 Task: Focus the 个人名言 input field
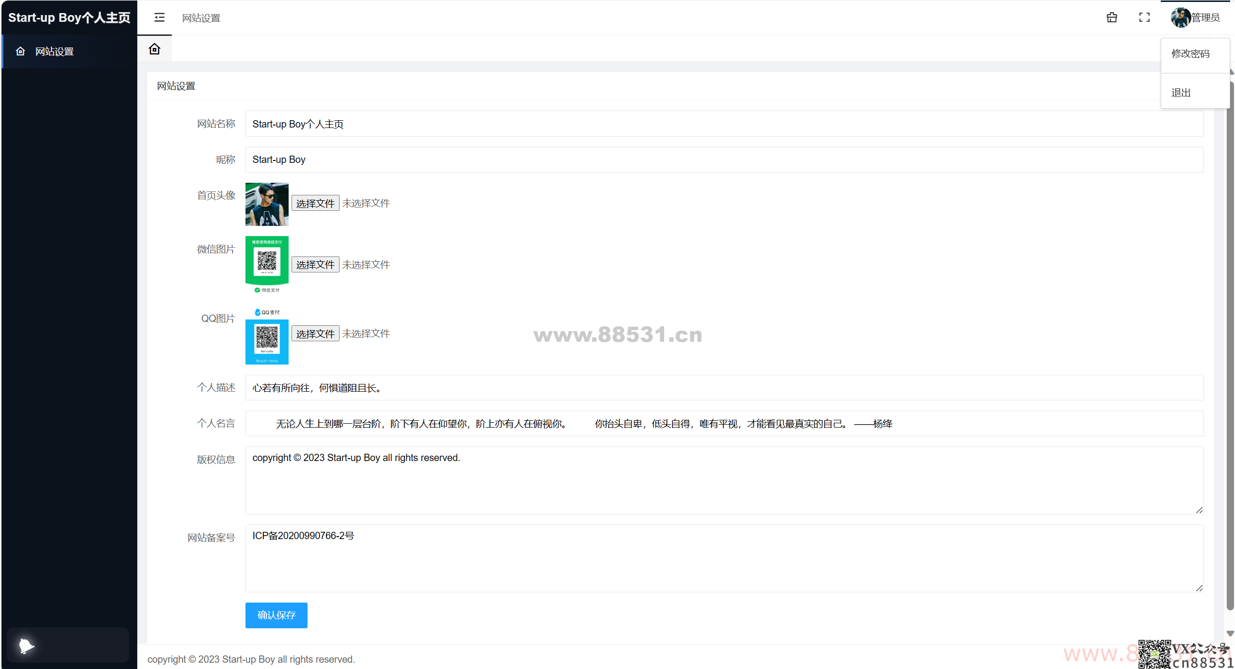click(724, 424)
